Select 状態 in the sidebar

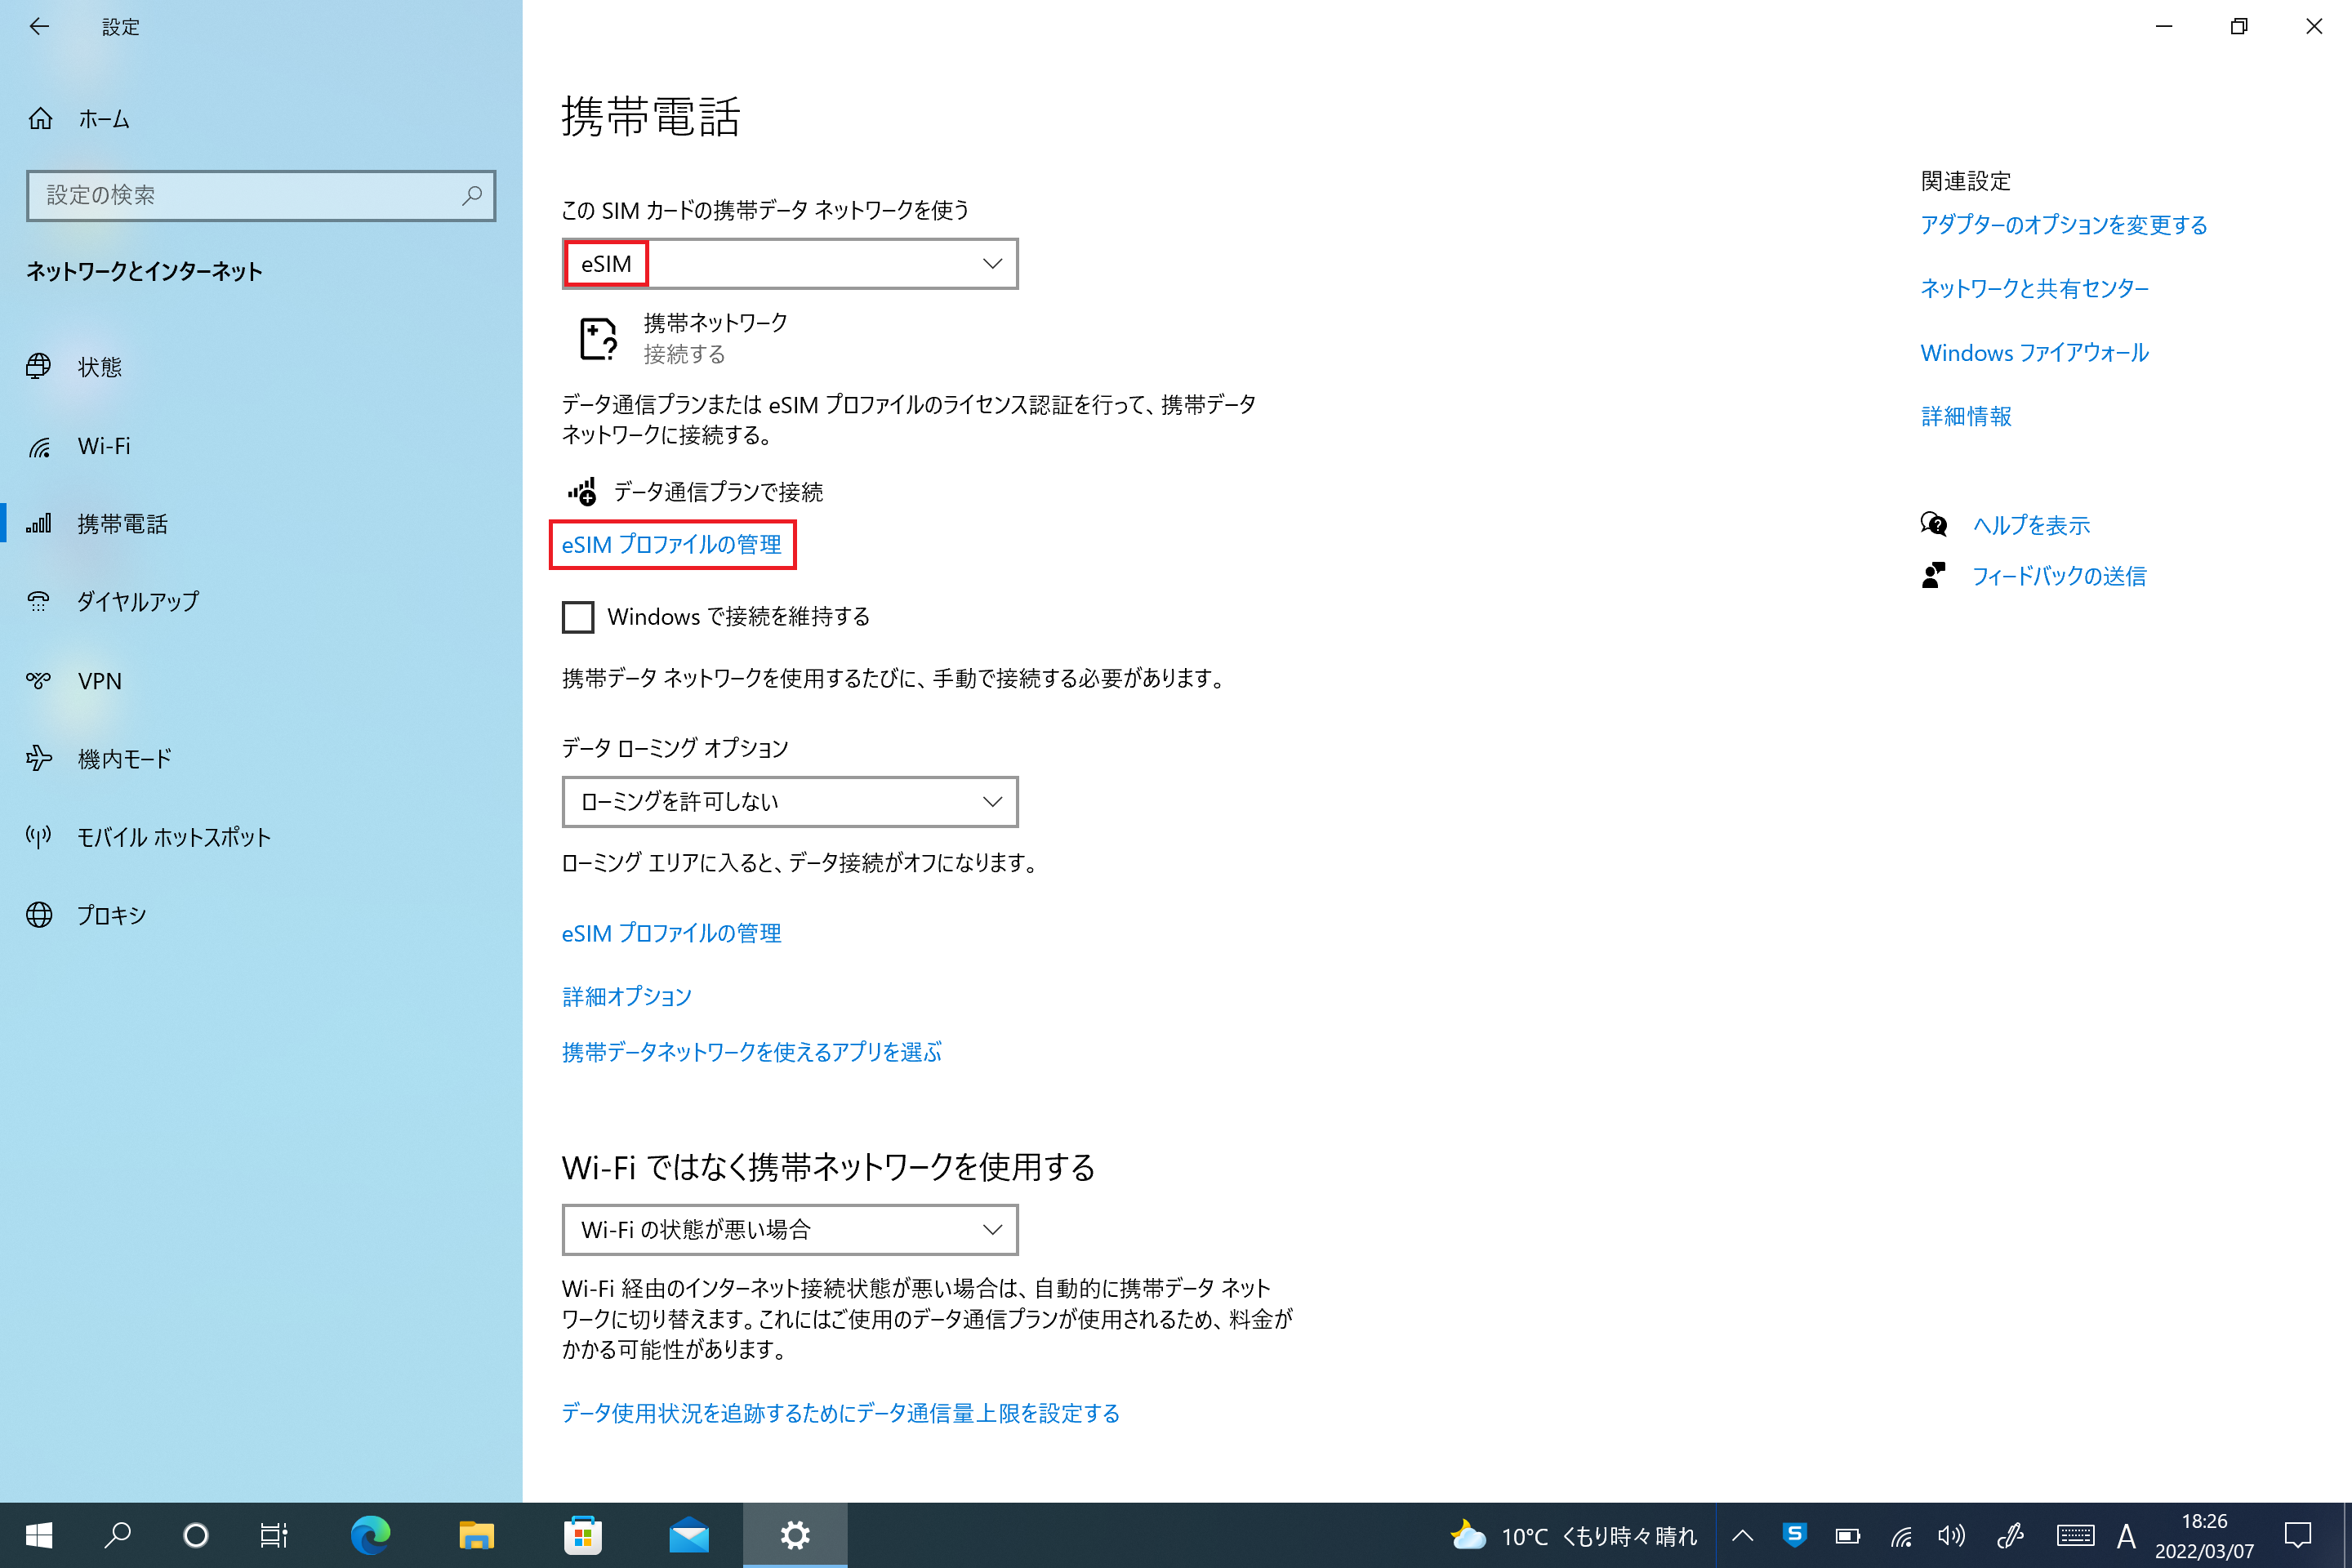99,367
